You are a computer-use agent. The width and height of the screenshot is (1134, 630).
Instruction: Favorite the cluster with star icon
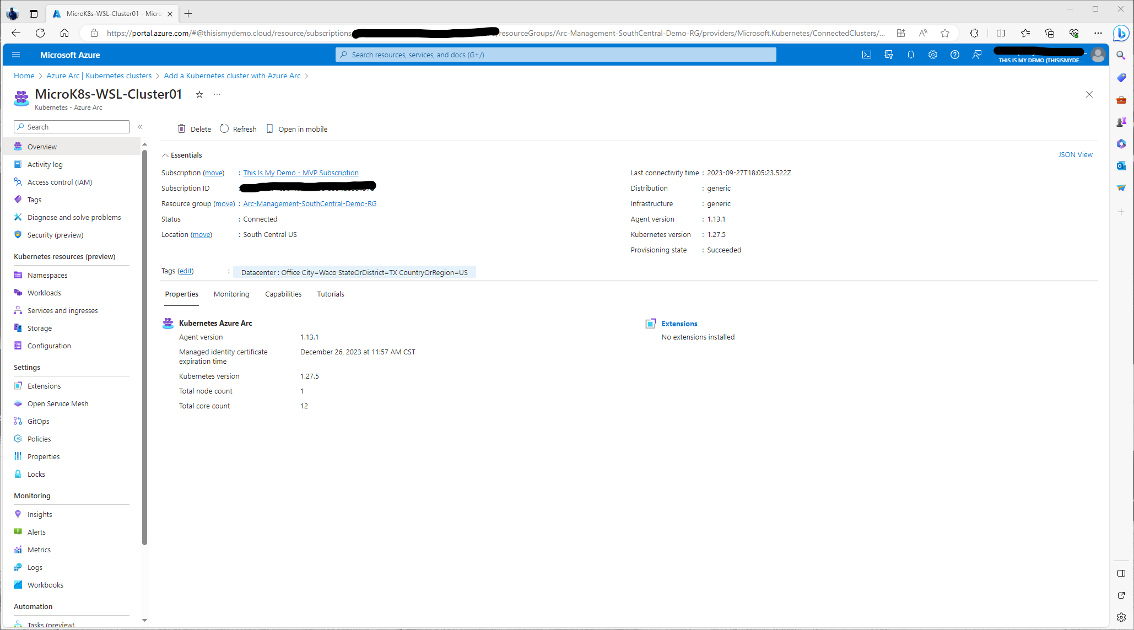pyautogui.click(x=199, y=95)
